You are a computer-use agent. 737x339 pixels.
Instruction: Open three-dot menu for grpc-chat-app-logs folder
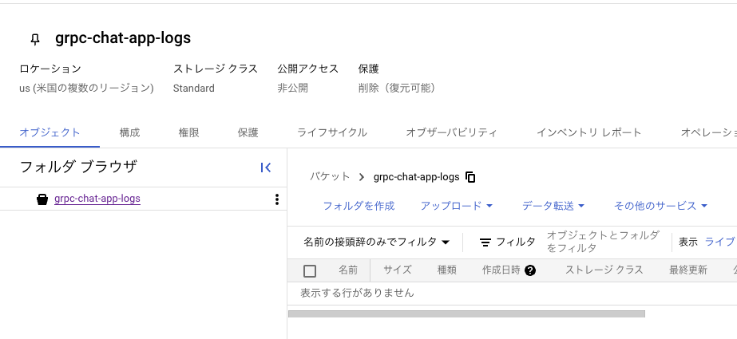[x=277, y=199]
